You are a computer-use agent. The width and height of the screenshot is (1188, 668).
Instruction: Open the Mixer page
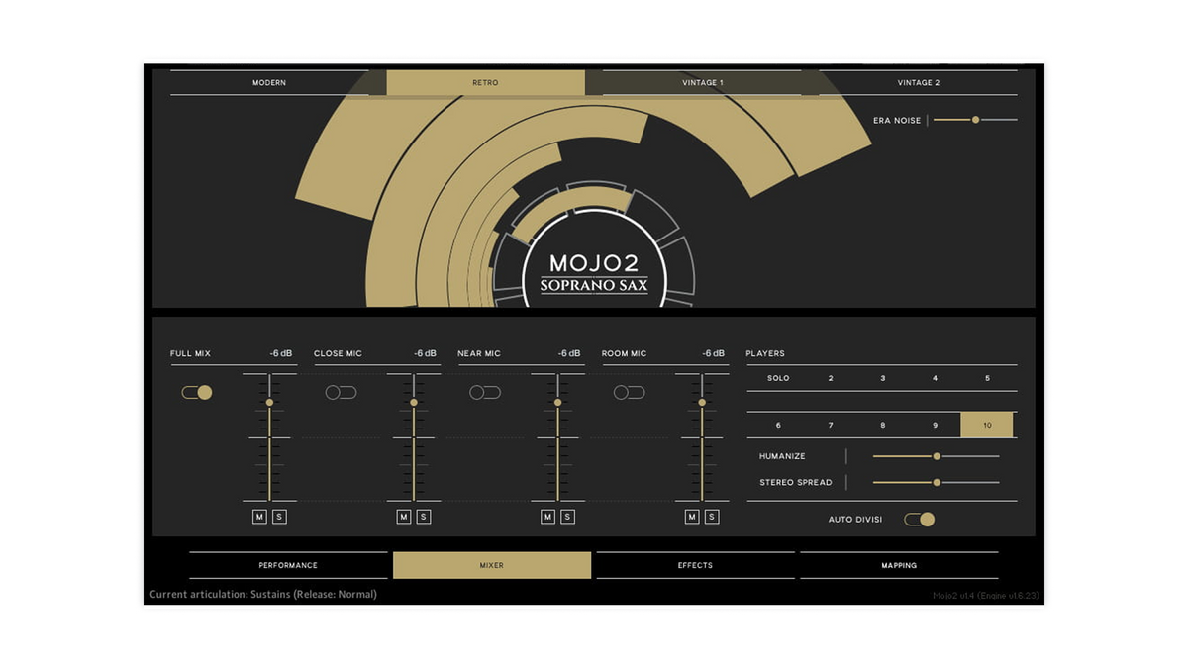[492, 565]
